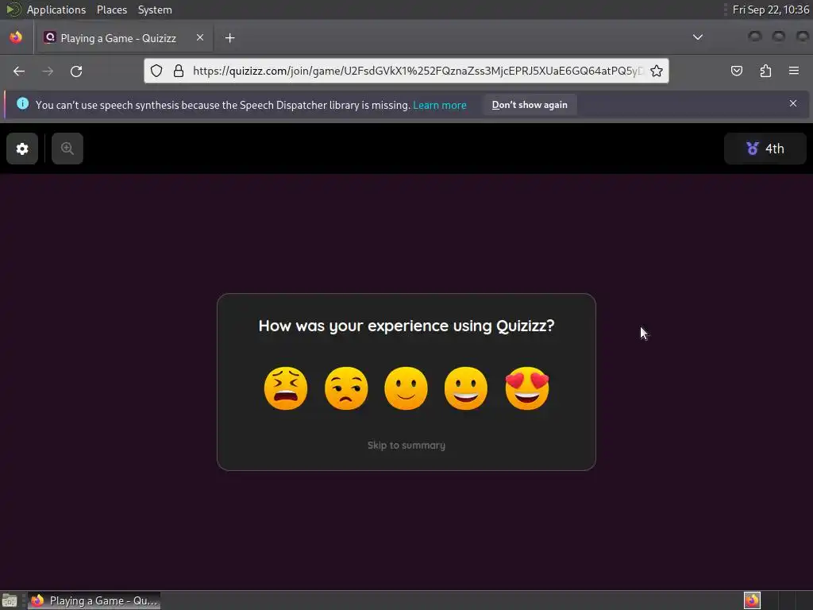Save page to Pocket
The image size is (813, 610).
(x=736, y=71)
